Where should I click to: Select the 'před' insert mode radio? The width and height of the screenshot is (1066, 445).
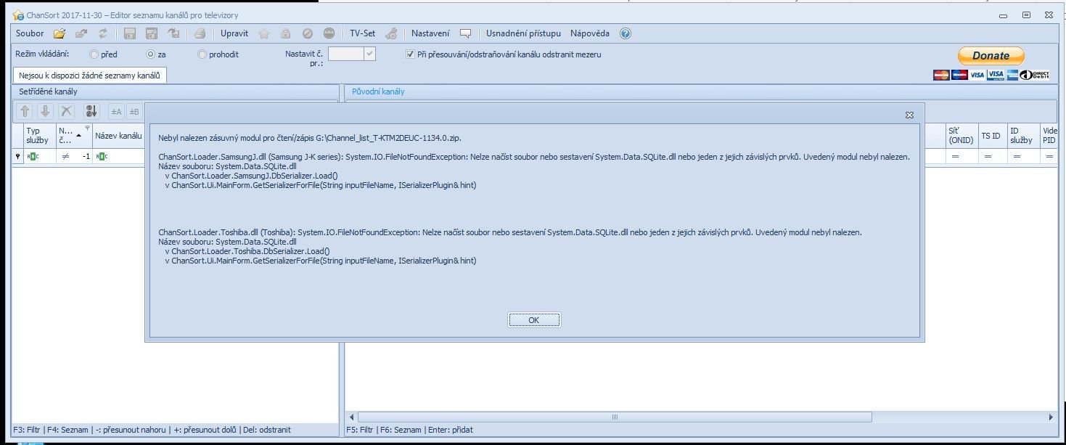point(94,54)
